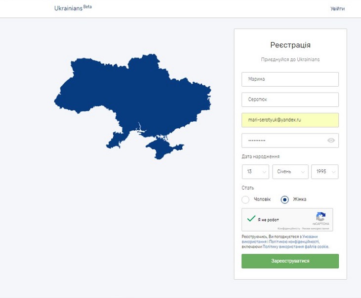Click the Увійти link in header
Viewport: 361px width, 298px height.
point(337,9)
